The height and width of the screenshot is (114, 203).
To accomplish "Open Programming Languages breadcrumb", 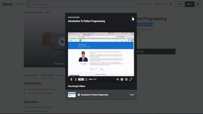I will pyautogui.click(x=33, y=13).
